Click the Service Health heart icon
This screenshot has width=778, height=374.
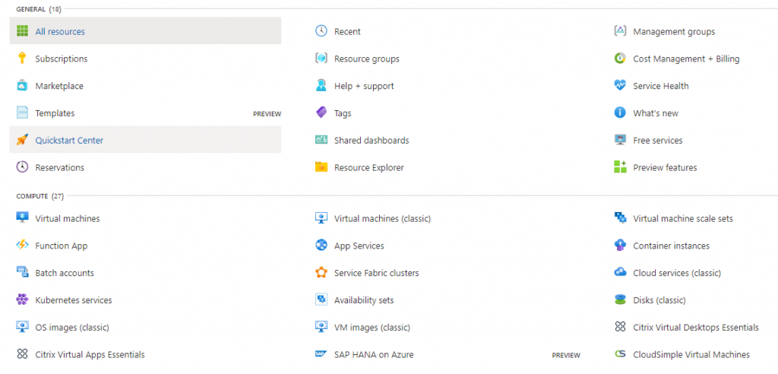[620, 85]
